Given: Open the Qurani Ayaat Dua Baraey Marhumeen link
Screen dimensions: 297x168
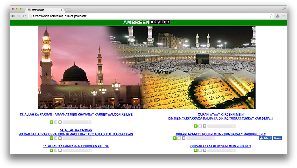Looking at the screenshot, I should coord(221,134).
